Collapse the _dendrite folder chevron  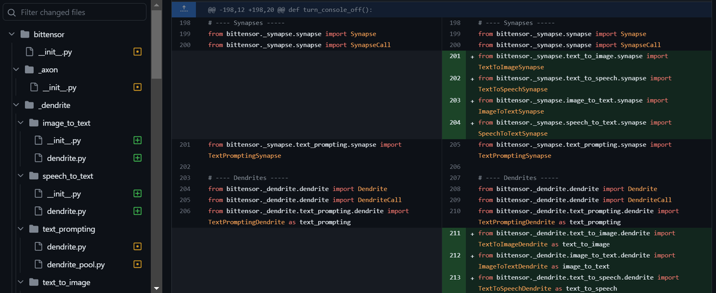tap(16, 105)
